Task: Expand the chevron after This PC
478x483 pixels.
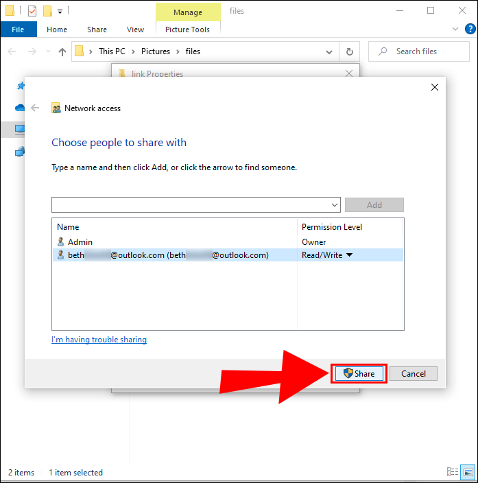Action: click(133, 51)
